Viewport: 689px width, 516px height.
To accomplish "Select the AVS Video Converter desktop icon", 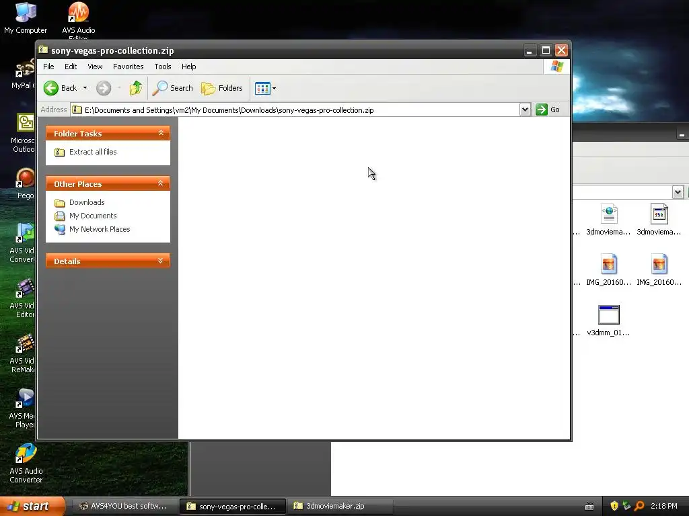I will pos(22,243).
